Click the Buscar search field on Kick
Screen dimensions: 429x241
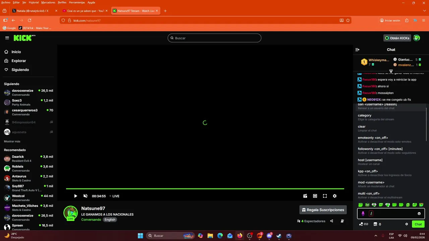click(214, 38)
